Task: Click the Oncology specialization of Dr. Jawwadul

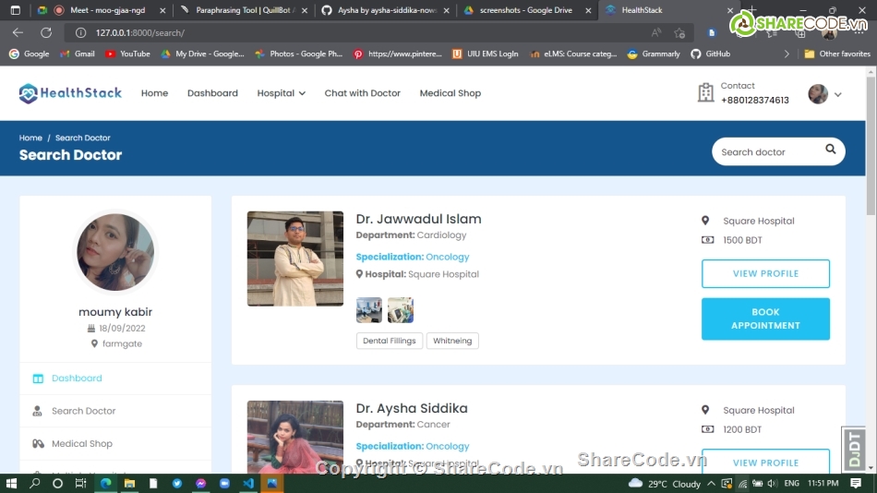Action: tap(448, 257)
